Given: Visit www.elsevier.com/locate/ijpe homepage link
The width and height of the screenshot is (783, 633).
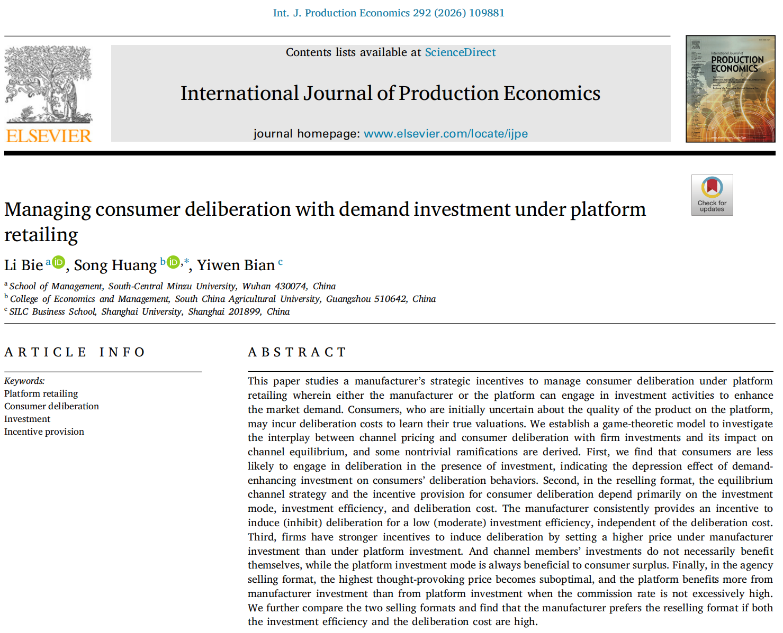Looking at the screenshot, I should (x=445, y=134).
